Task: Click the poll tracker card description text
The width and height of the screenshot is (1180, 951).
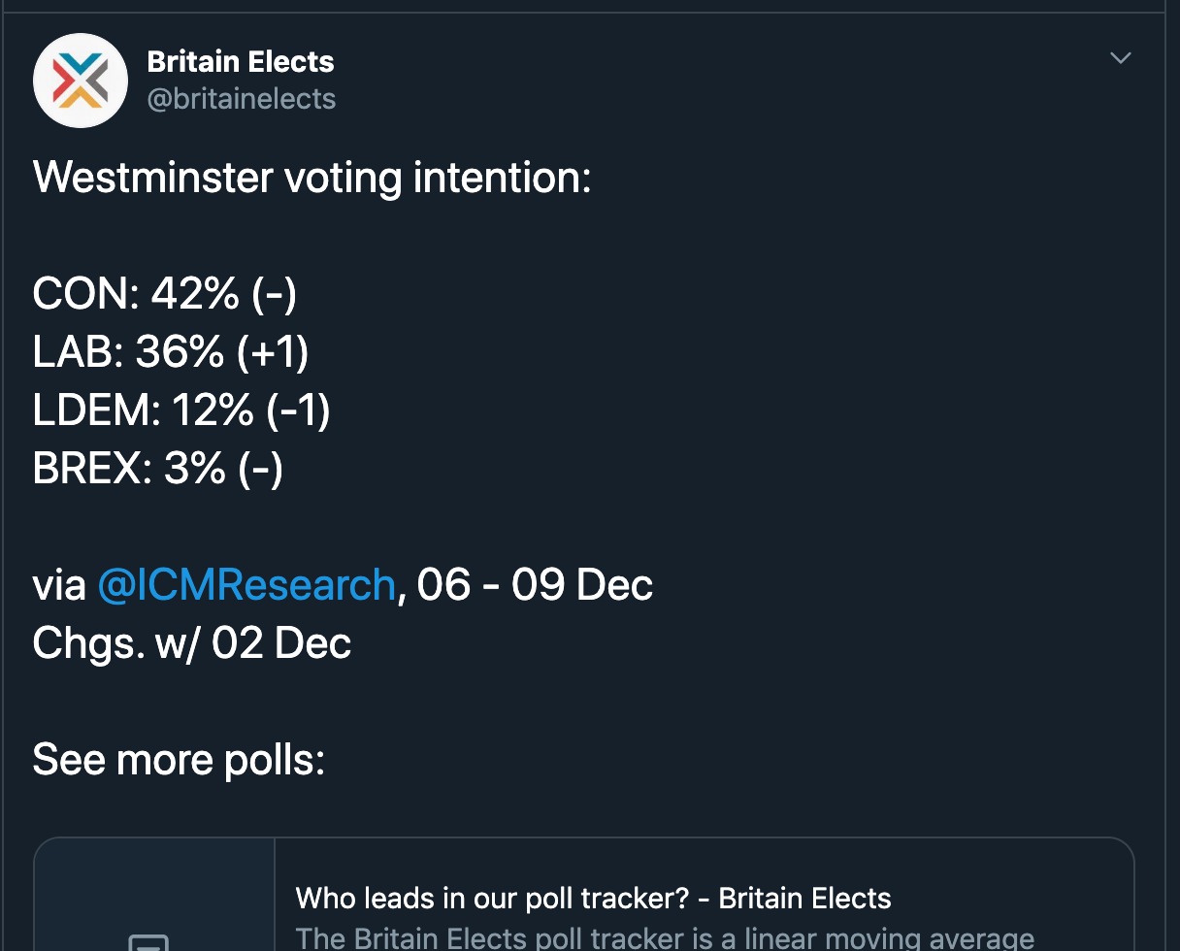Action: click(665, 938)
